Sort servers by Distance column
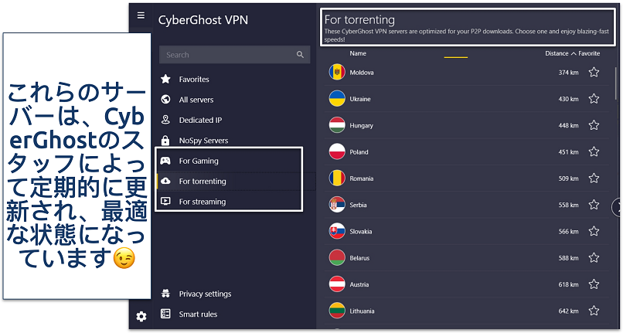623x333 pixels. tap(557, 53)
